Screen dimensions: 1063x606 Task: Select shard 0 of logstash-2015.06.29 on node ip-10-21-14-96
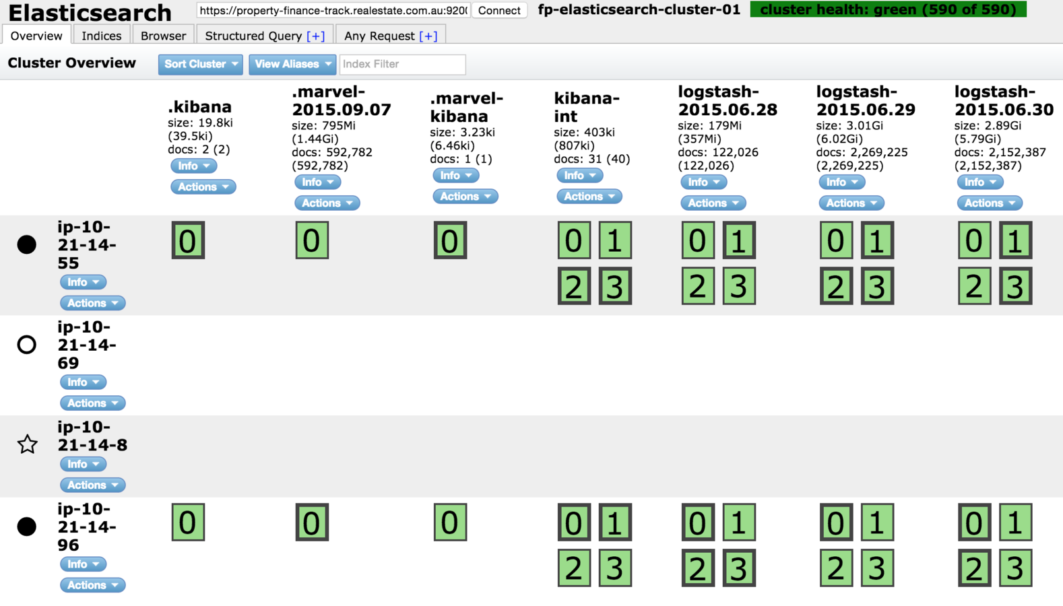click(x=836, y=523)
